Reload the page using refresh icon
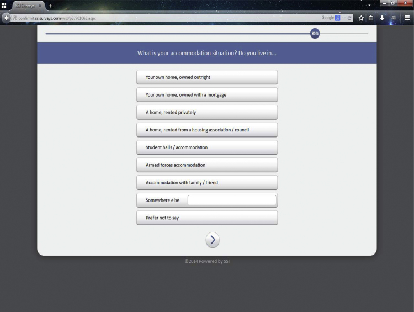The width and height of the screenshot is (414, 312). point(349,18)
